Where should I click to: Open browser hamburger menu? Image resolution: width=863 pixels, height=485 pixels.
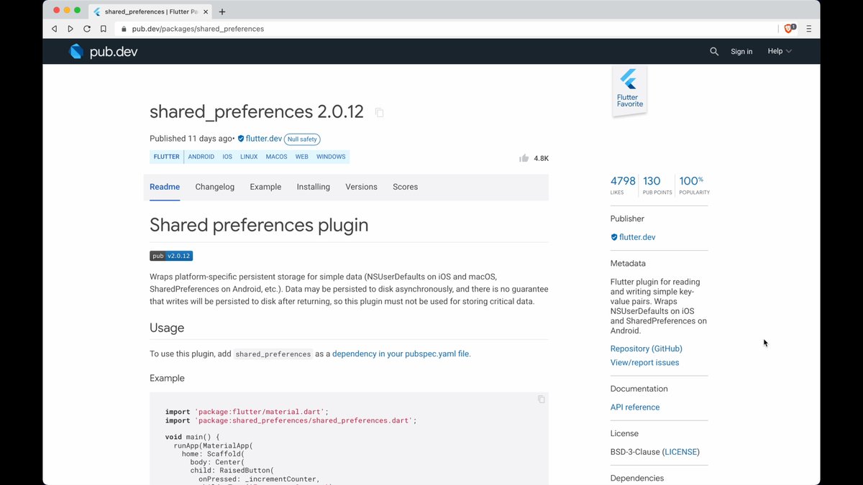tap(808, 29)
